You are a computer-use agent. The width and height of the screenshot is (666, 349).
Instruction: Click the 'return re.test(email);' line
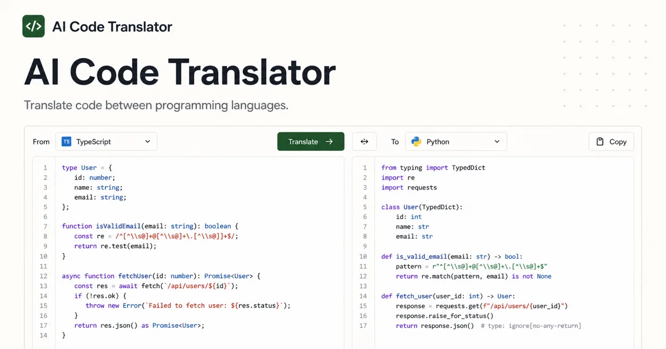115,246
